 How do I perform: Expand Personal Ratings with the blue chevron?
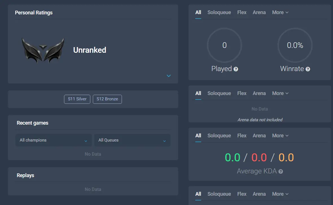[169, 76]
